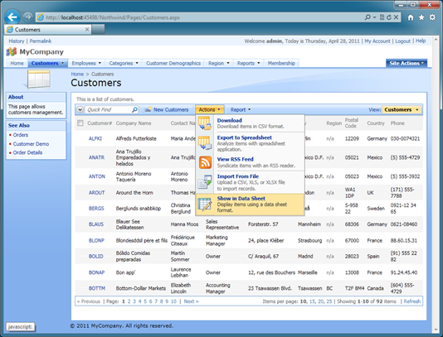Viewport: 443px width, 337px height.
Task: Open the address bar search dropdown arrow
Action: click(374, 17)
